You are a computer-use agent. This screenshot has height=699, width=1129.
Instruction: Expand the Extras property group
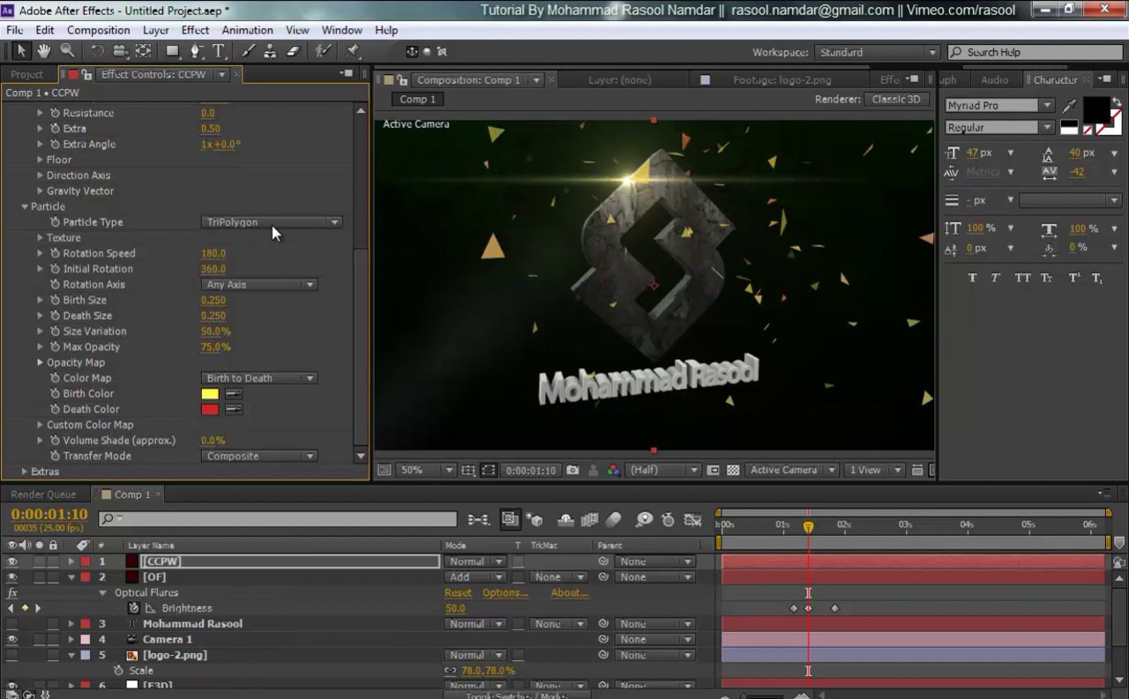(24, 471)
